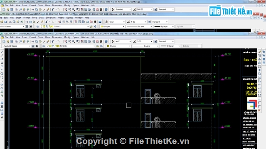Click TUONG layer color swatch in the front window
Image resolution: width=266 pixels, height=149 pixels.
coord(58,46)
